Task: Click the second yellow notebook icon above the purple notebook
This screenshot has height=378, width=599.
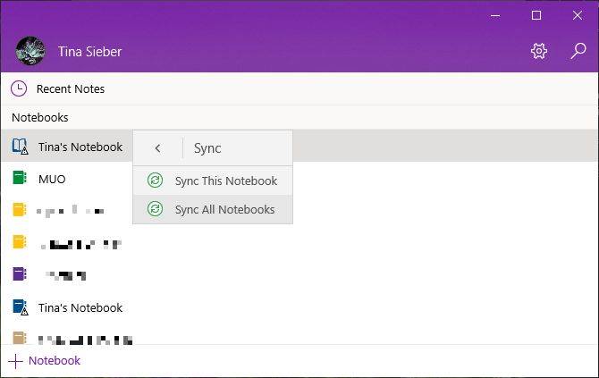Action: pos(20,242)
